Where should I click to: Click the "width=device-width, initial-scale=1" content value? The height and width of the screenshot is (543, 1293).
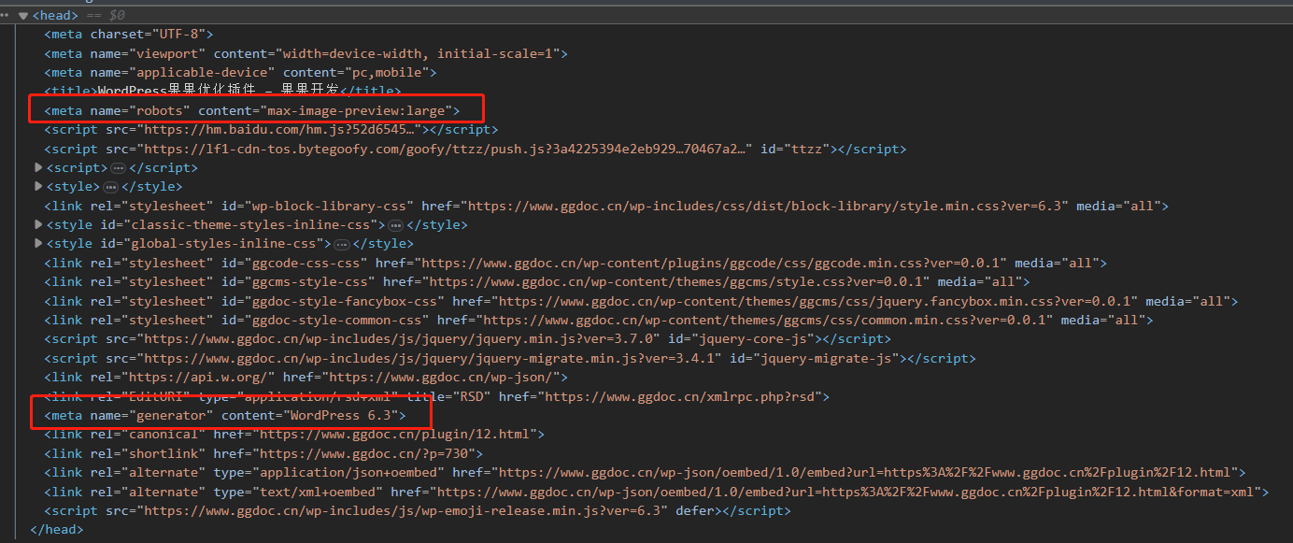coord(416,53)
